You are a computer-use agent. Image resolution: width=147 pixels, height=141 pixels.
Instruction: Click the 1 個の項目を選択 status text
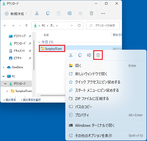click(x=31, y=100)
